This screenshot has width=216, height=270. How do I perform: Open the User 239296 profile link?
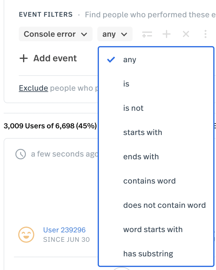[64, 230]
